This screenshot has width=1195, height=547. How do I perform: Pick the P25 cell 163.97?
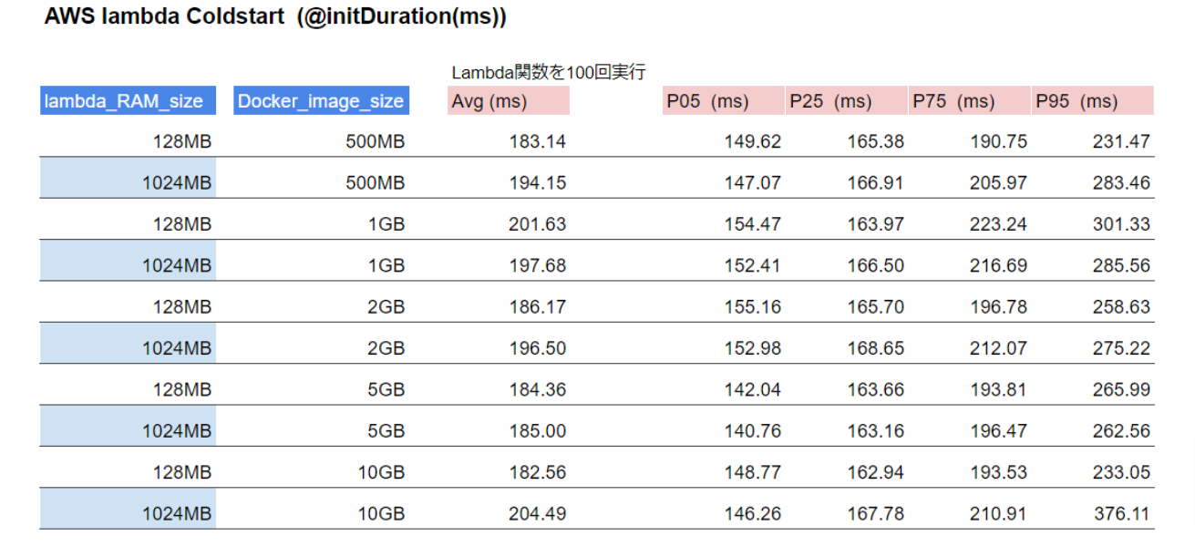pos(875,224)
